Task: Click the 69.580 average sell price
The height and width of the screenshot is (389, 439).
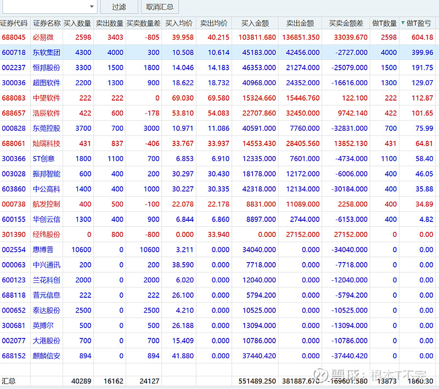Action: click(218, 98)
